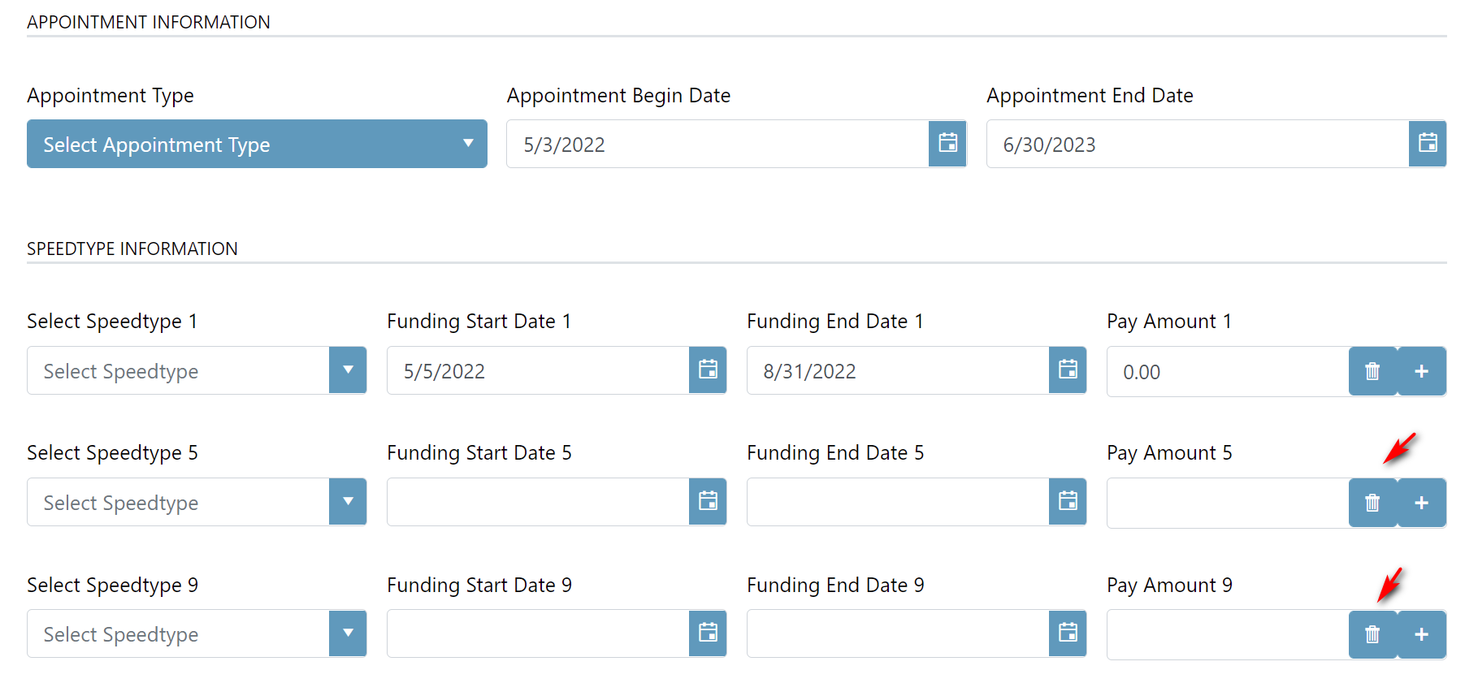Image resolution: width=1478 pixels, height=696 pixels.
Task: Delete Speedtype row 9 with trash icon
Action: click(1372, 634)
